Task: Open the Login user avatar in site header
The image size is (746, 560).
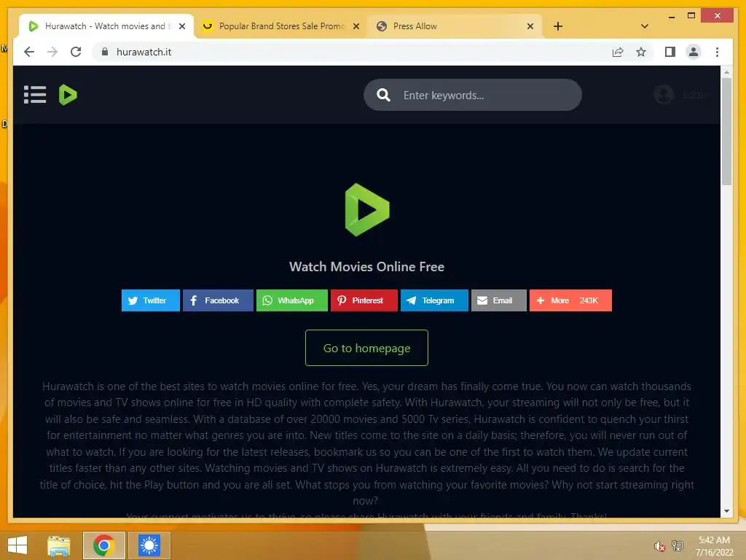Action: [x=664, y=95]
